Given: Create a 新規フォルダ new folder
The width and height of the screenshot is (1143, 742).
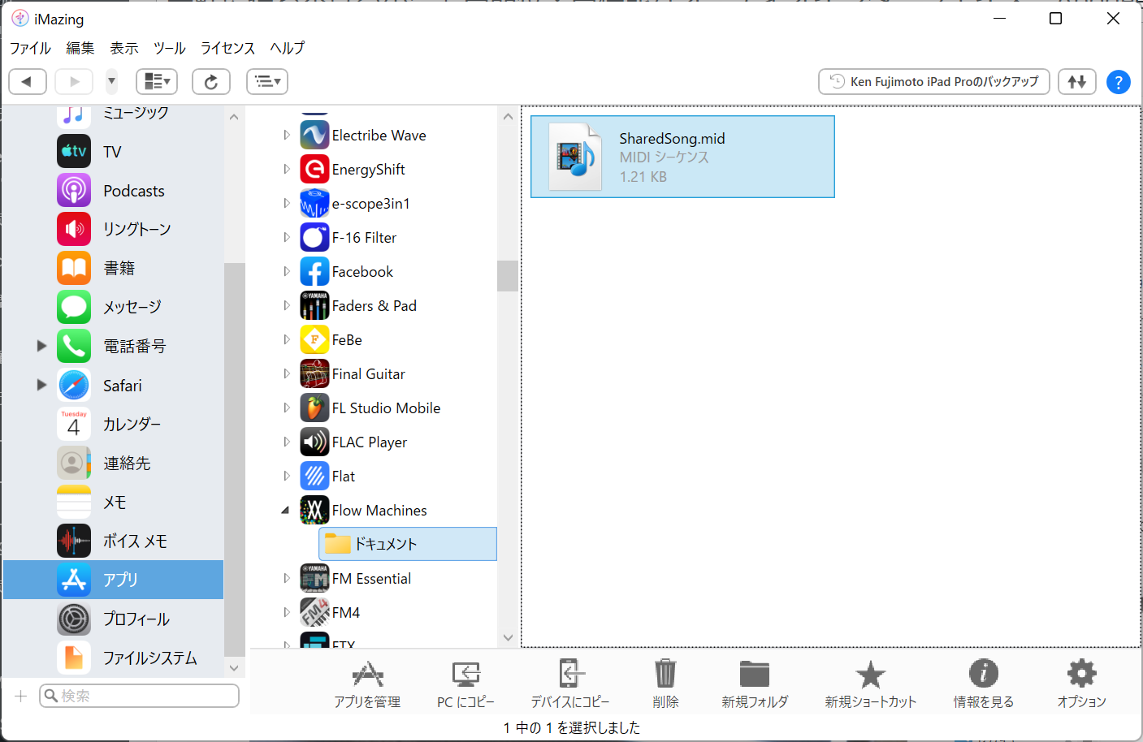Looking at the screenshot, I should [x=755, y=684].
